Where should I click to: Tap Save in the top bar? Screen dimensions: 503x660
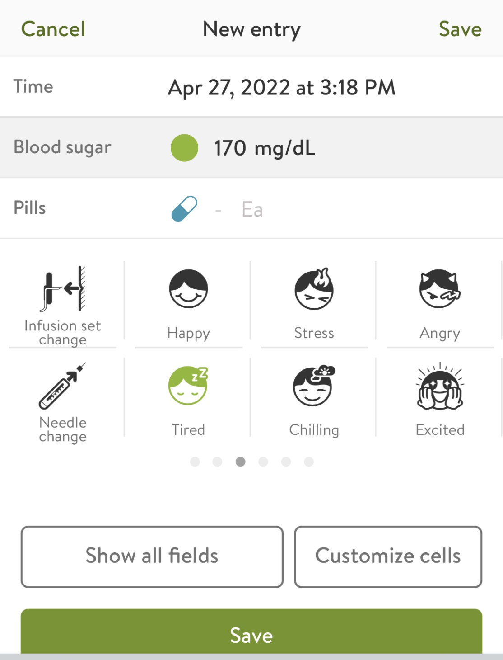[x=460, y=29]
